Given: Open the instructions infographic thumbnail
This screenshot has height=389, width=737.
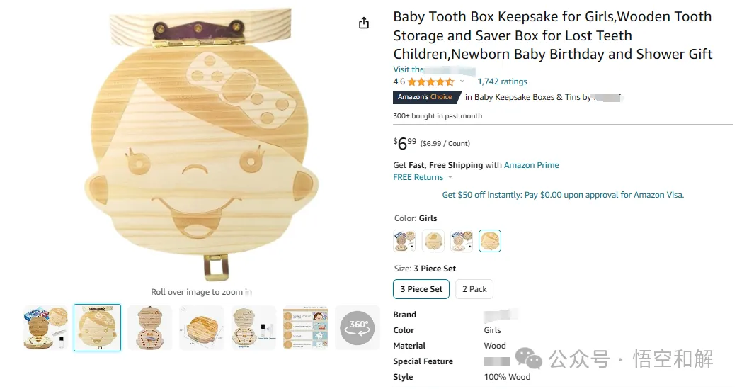Looking at the screenshot, I should 306,328.
